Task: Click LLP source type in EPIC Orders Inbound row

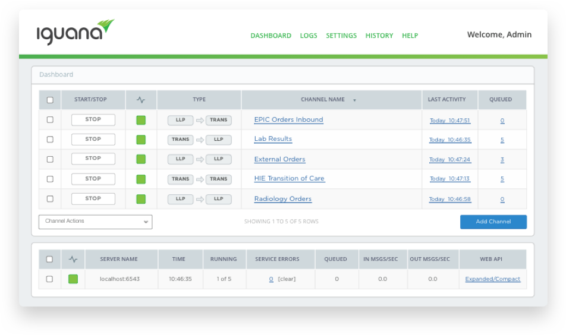Action: pyautogui.click(x=181, y=120)
